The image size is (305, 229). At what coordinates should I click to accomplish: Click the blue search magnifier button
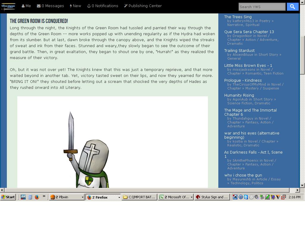[x=292, y=7]
